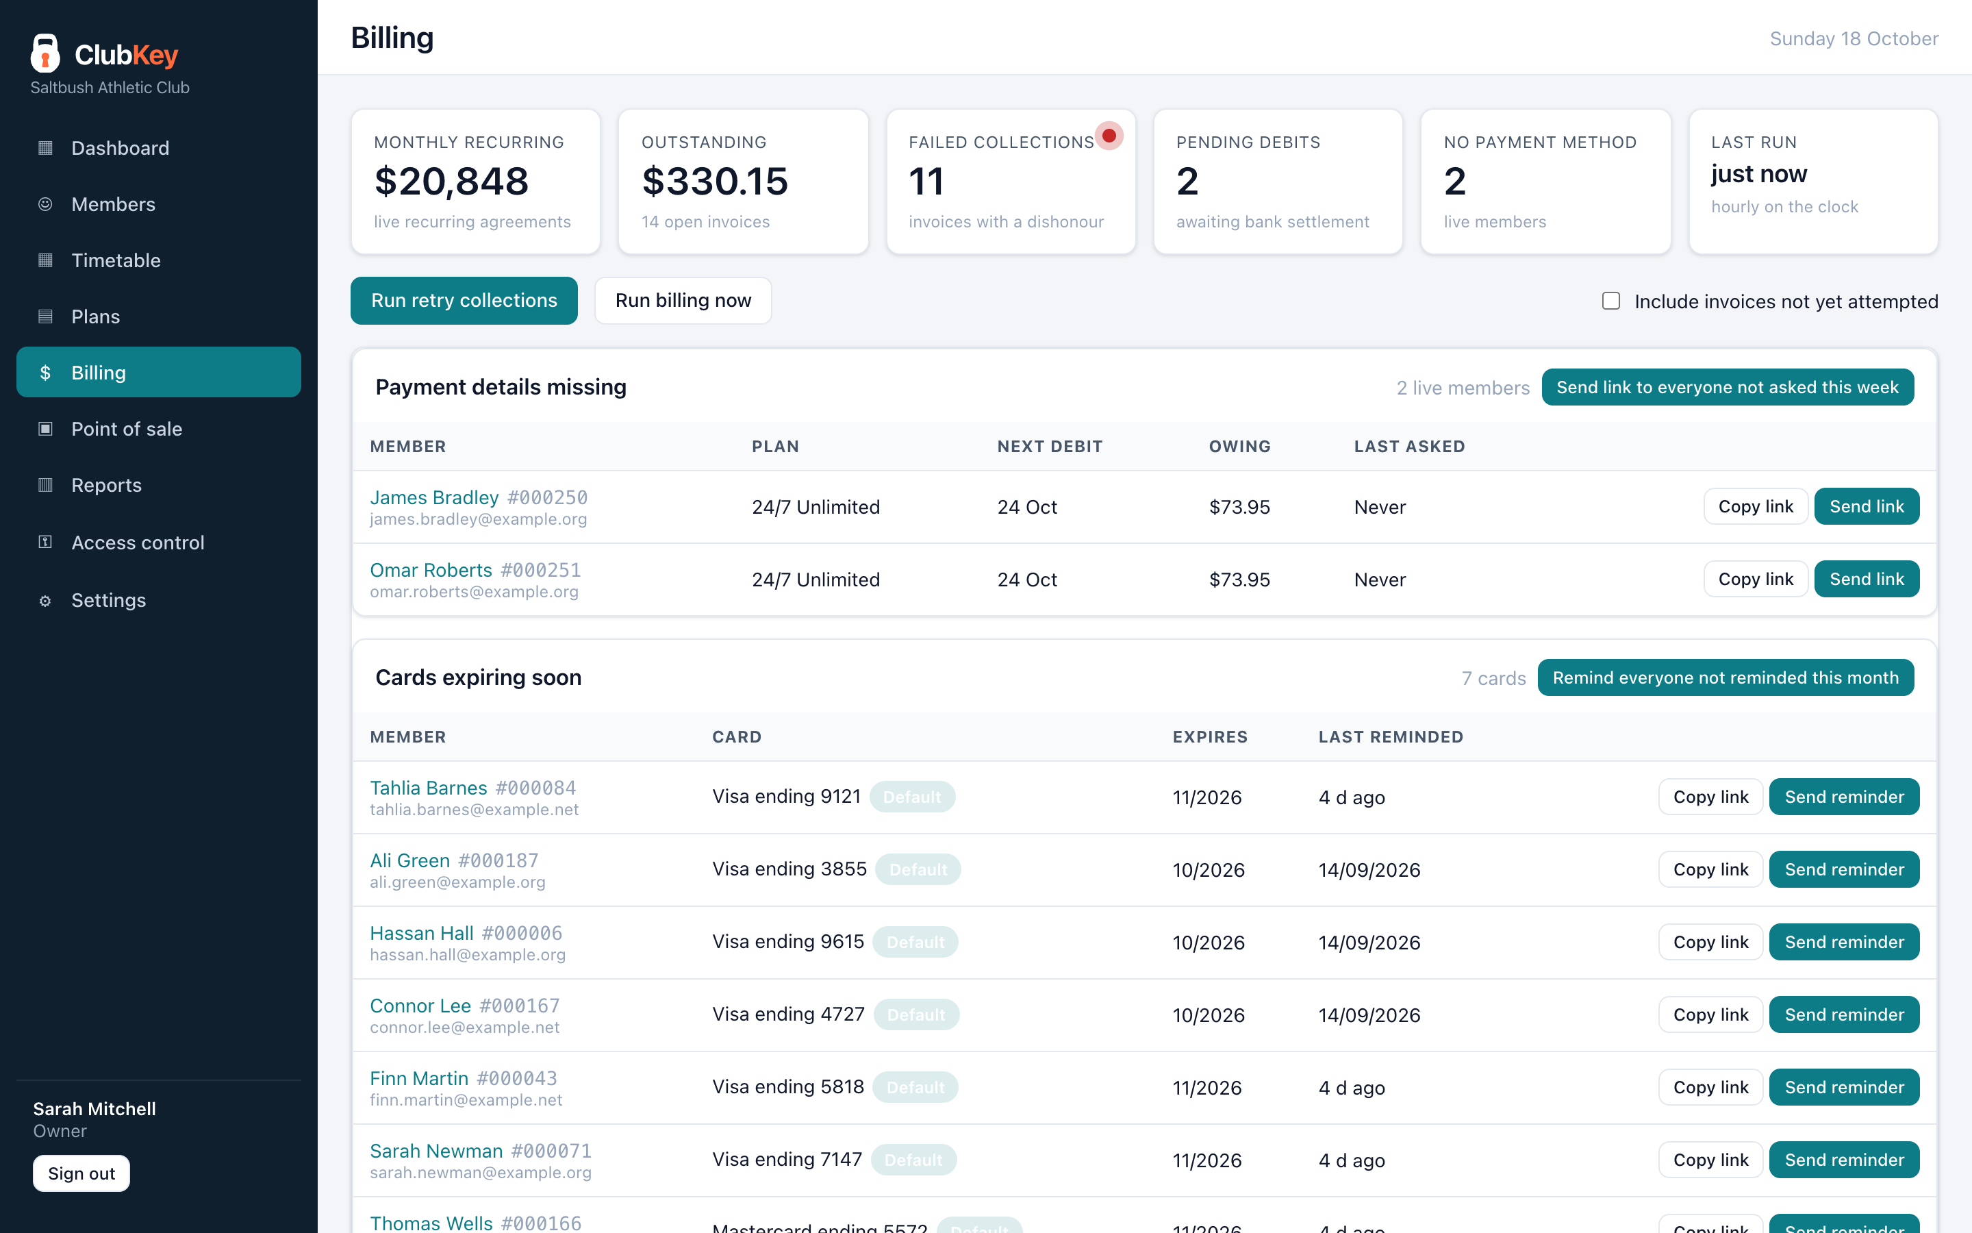Click the ClubKey kettlebell logo icon
The height and width of the screenshot is (1233, 1972).
(46, 53)
